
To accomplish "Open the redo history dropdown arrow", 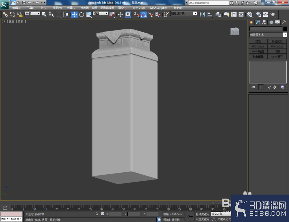I will point(41,2).
